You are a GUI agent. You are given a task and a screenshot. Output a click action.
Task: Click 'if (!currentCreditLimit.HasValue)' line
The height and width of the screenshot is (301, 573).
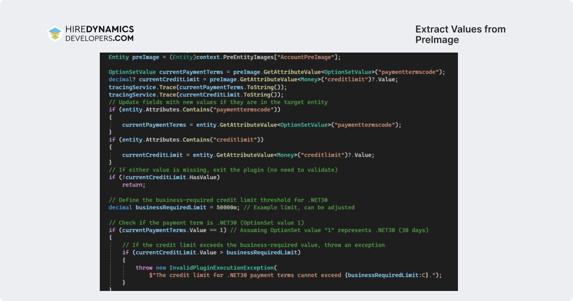[x=164, y=177]
